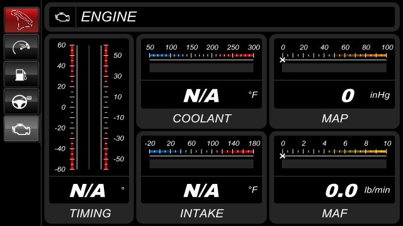Select the MAP panel label

pos(335,119)
